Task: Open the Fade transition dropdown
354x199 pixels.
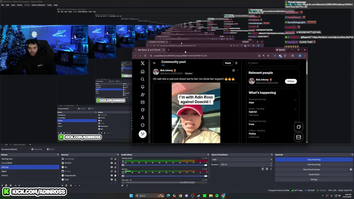Action: (x=241, y=159)
